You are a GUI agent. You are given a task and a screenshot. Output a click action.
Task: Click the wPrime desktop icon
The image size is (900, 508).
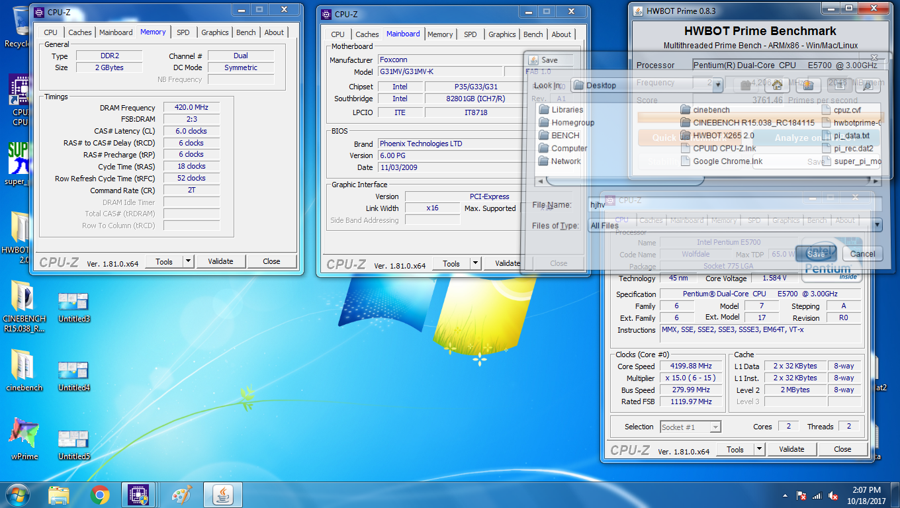tap(24, 439)
